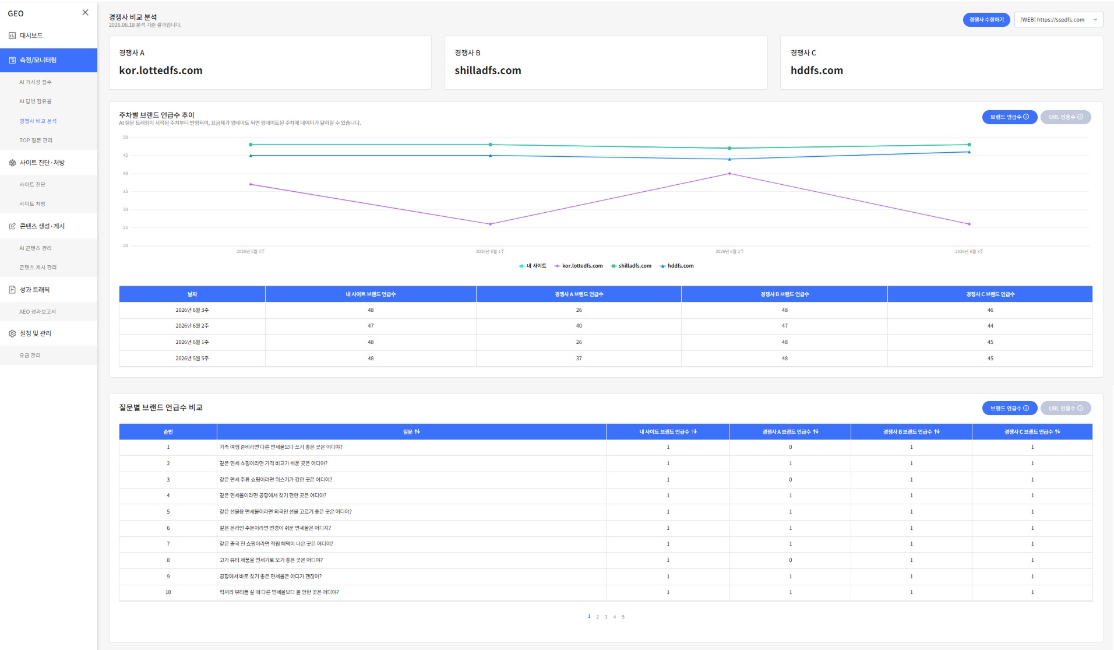Click the 경쟁사 A kor.lottedfs.com card

[x=270, y=63]
